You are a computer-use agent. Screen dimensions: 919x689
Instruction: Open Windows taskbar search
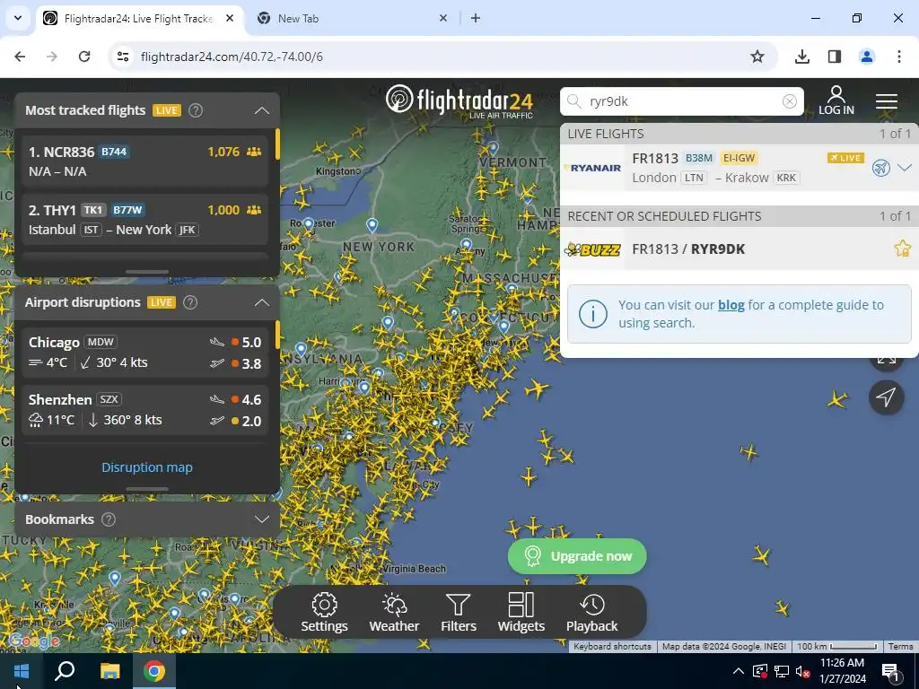point(65,671)
